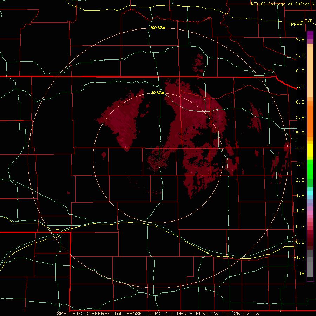Viewport: 316px width, 316px height.
Task: Click the 9.0 value on the color scale
Action: (300, 55)
